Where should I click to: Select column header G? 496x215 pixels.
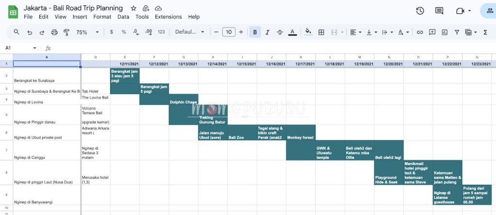tap(184, 57)
